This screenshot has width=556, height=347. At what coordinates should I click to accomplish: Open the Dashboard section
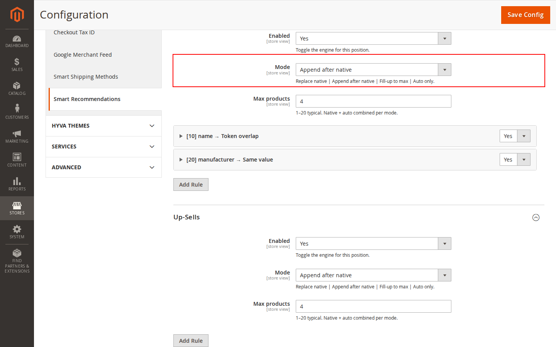tap(17, 41)
